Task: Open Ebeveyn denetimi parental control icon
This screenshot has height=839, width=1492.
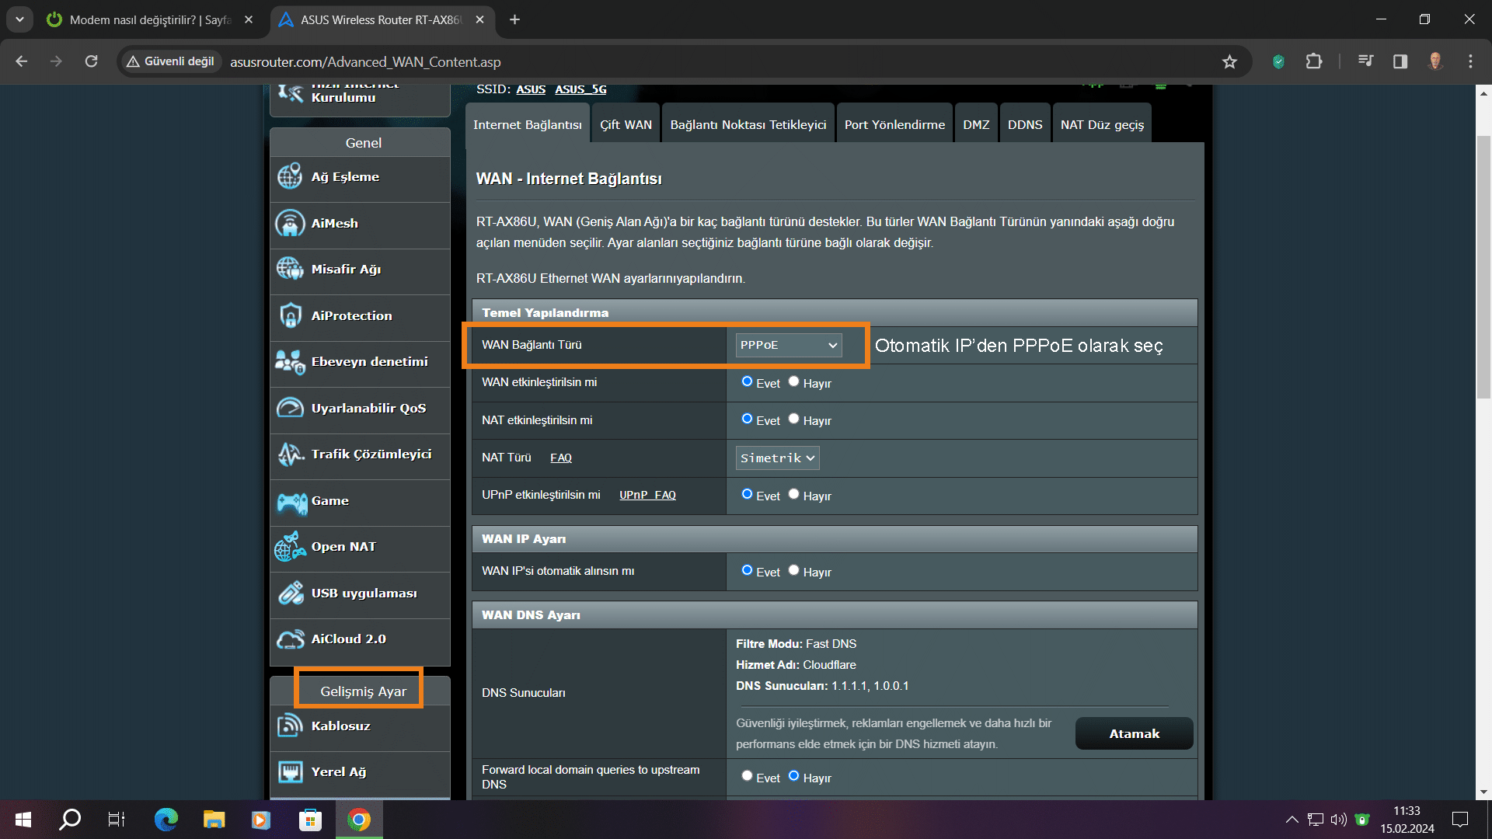Action: tap(290, 362)
